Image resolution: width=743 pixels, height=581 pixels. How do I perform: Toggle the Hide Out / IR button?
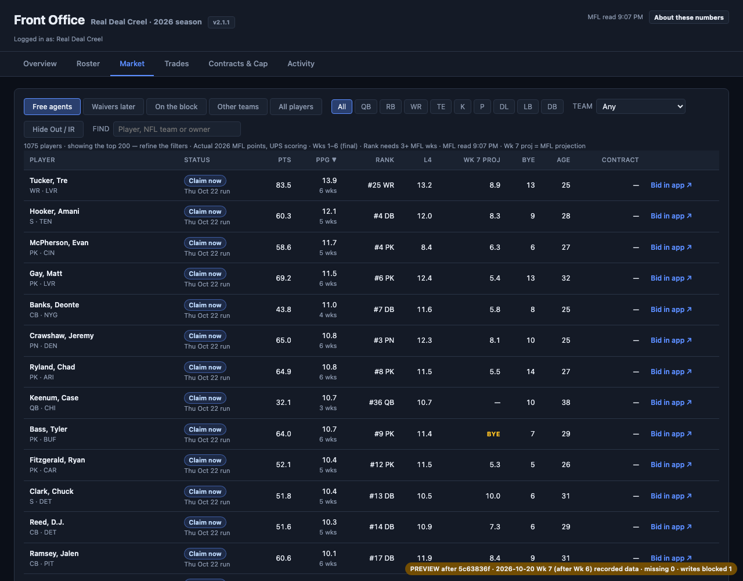tap(53, 130)
